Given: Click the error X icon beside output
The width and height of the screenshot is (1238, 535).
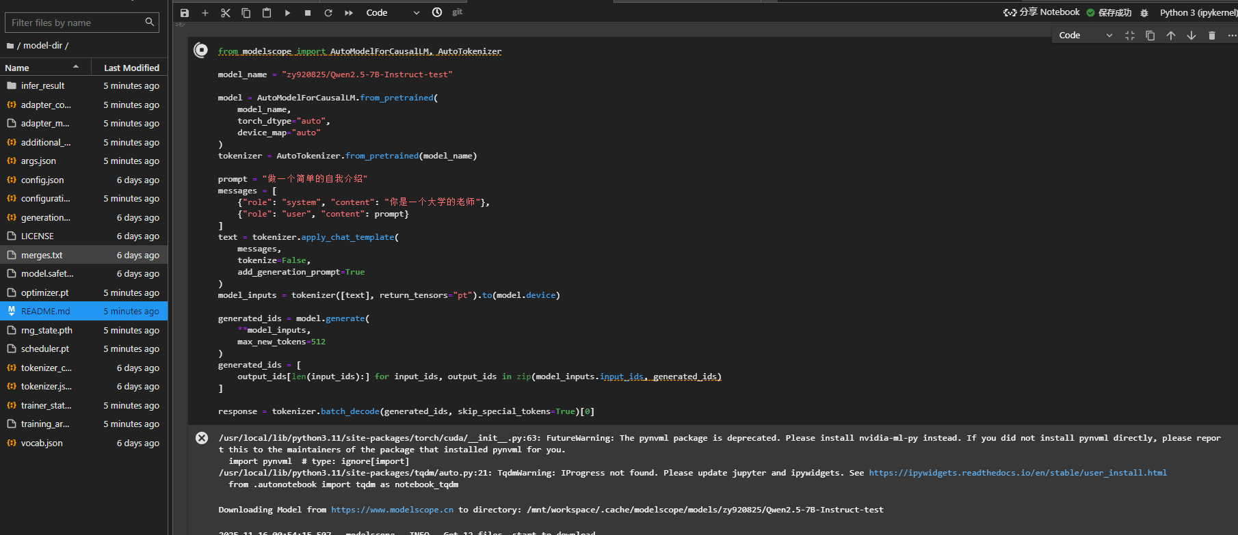Looking at the screenshot, I should click(x=202, y=438).
